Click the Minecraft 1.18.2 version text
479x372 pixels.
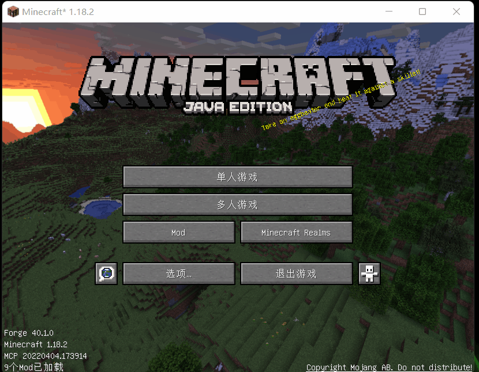point(35,344)
